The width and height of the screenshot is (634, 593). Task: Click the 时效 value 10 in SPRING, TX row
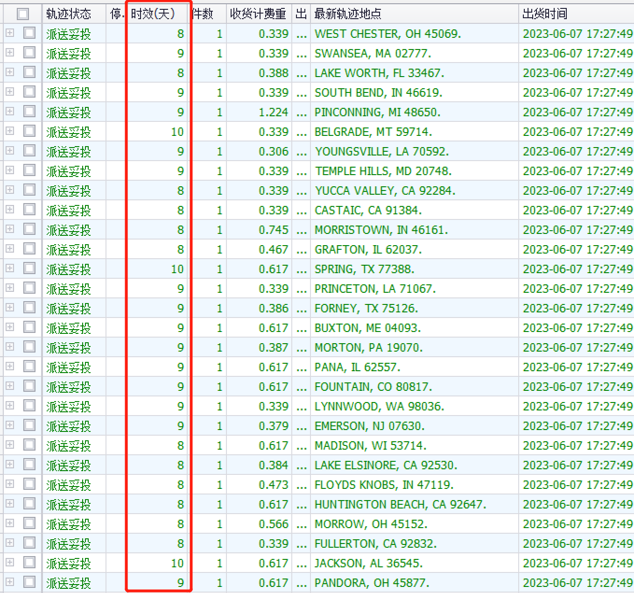click(x=177, y=269)
